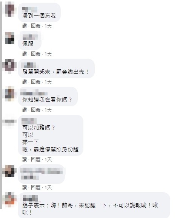The image size is (180, 218).
Task: Like the 可以加賴嗎 comment
Action: point(25,159)
